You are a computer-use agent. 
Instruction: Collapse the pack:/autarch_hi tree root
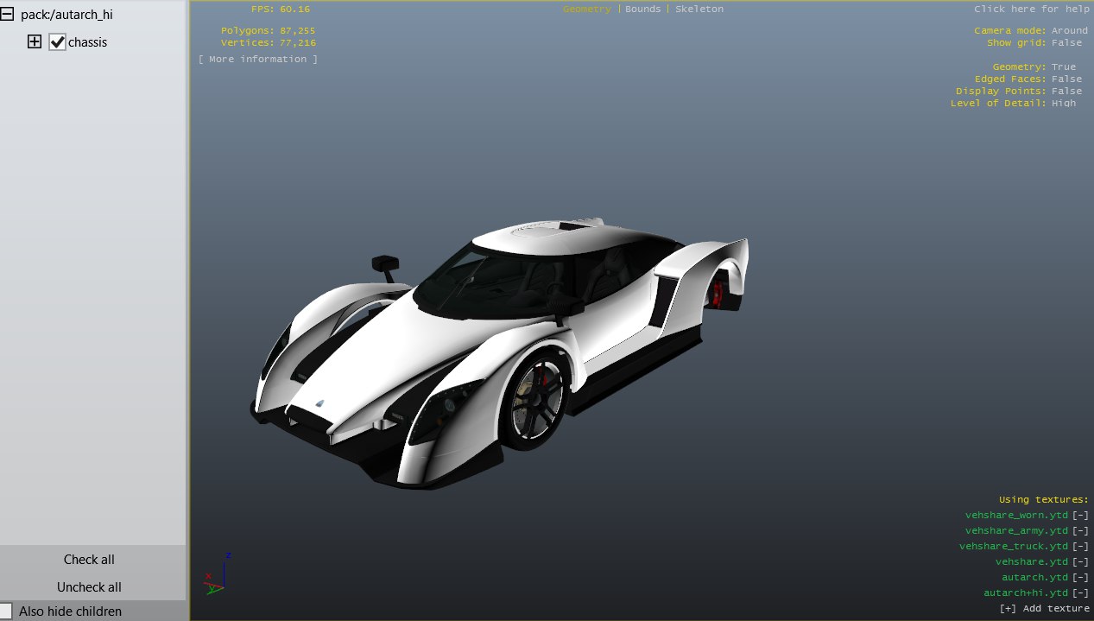(8, 15)
